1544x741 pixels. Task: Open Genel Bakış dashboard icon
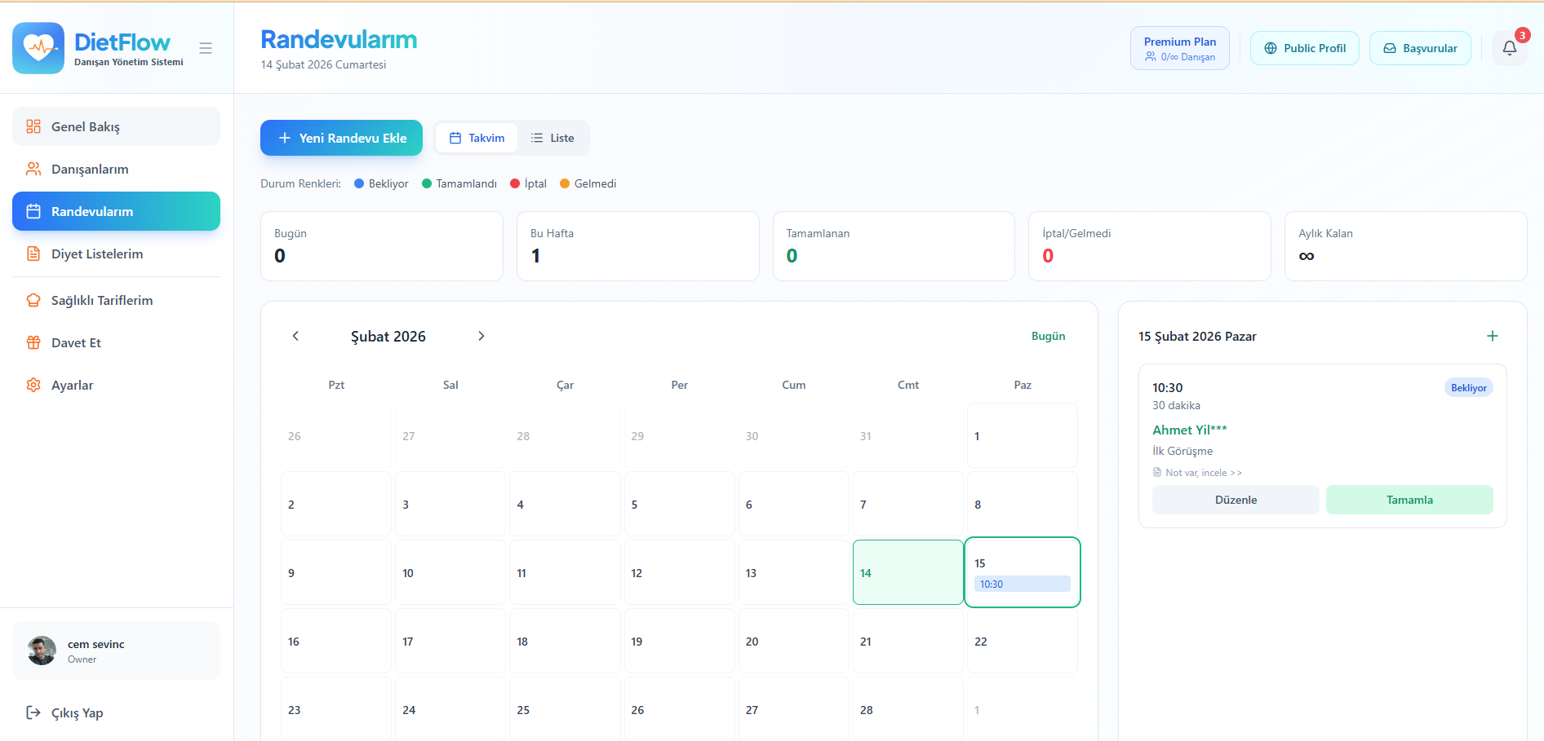[33, 126]
